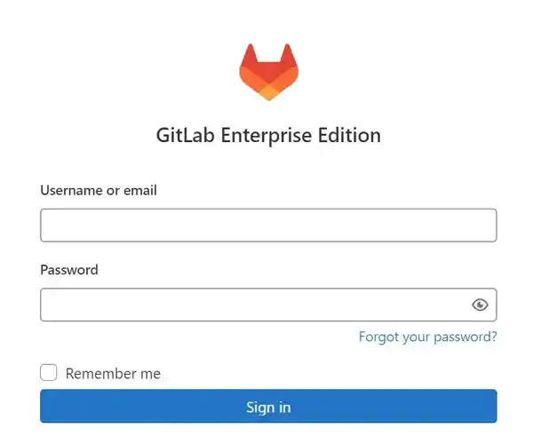Focus the Username or email field
This screenshot has height=444, width=533.
pyautogui.click(x=268, y=226)
